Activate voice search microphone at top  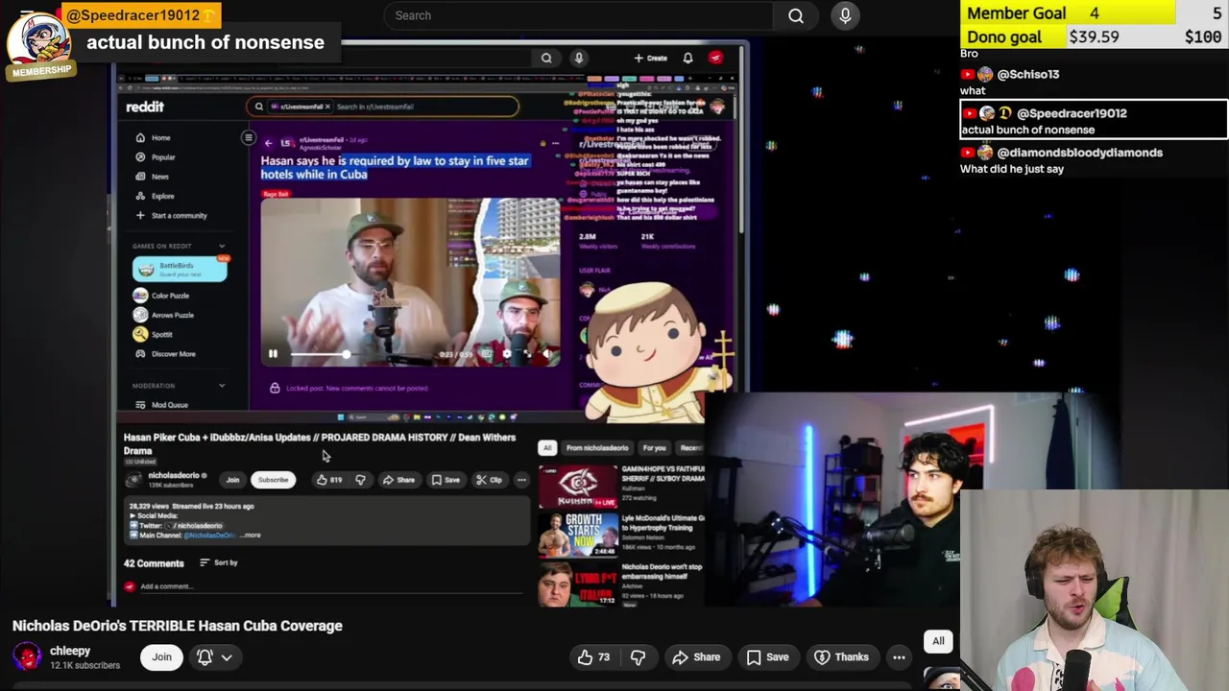point(845,15)
